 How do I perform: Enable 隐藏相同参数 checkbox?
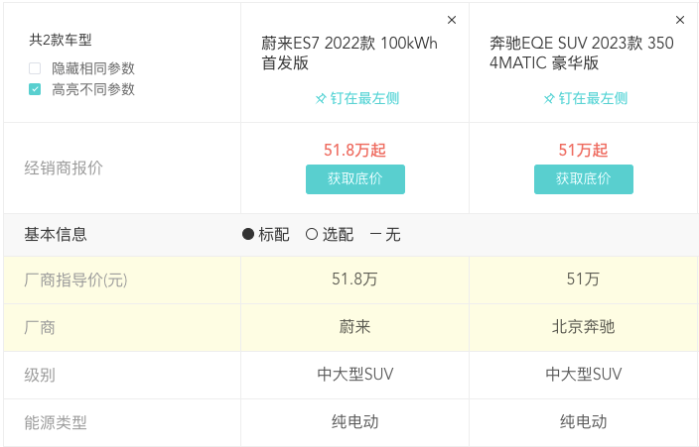point(35,68)
